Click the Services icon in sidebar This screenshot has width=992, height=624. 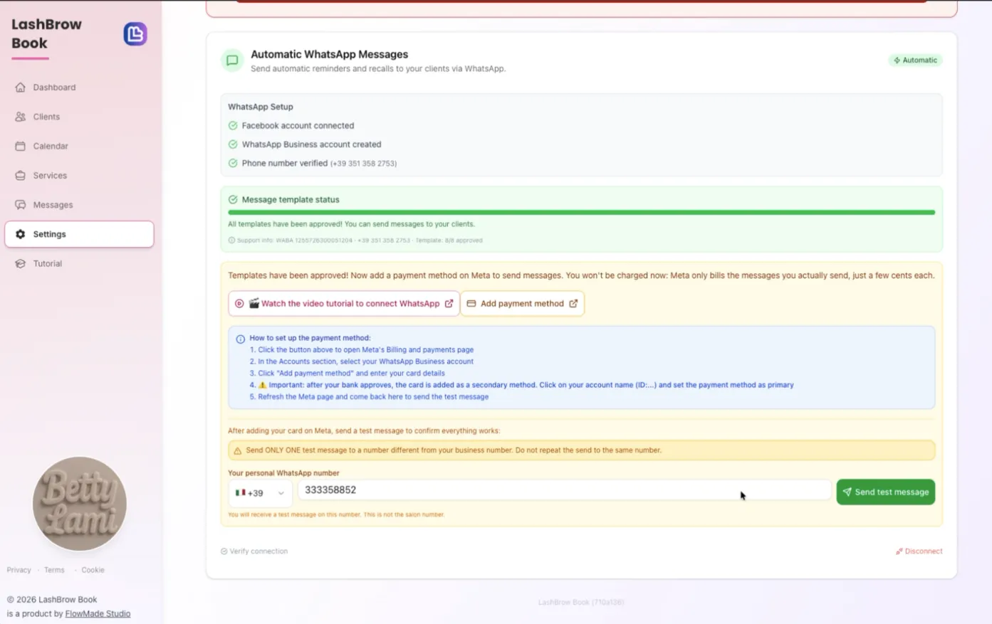tap(20, 175)
